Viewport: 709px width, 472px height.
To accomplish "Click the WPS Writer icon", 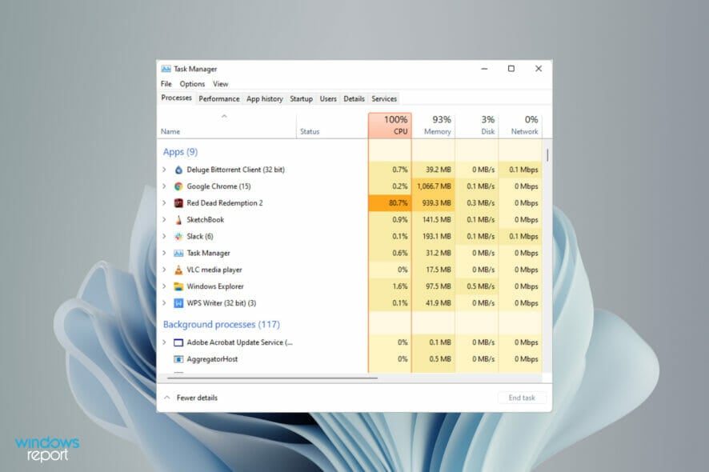I will pos(178,303).
